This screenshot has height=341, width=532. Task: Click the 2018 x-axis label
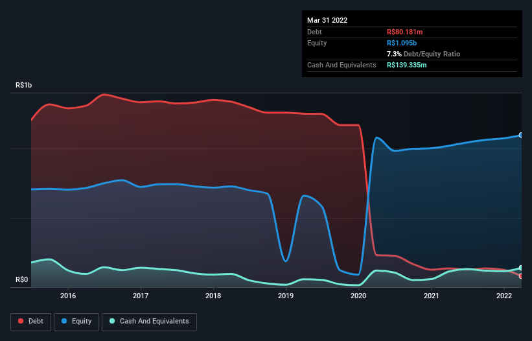click(x=213, y=296)
